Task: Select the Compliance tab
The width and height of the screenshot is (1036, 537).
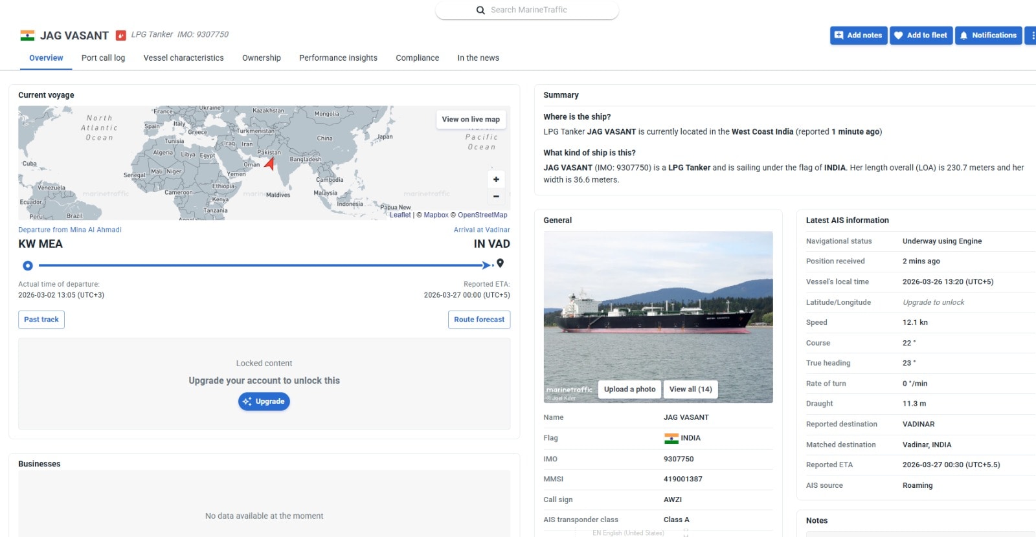Action: pos(417,58)
